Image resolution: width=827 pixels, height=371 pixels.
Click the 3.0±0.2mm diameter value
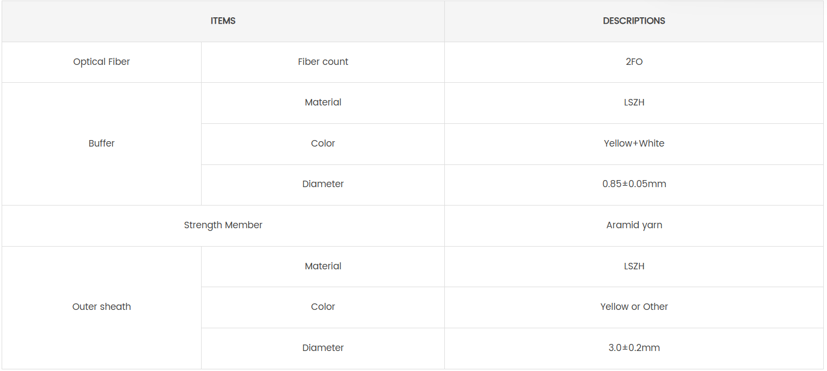pyautogui.click(x=633, y=348)
